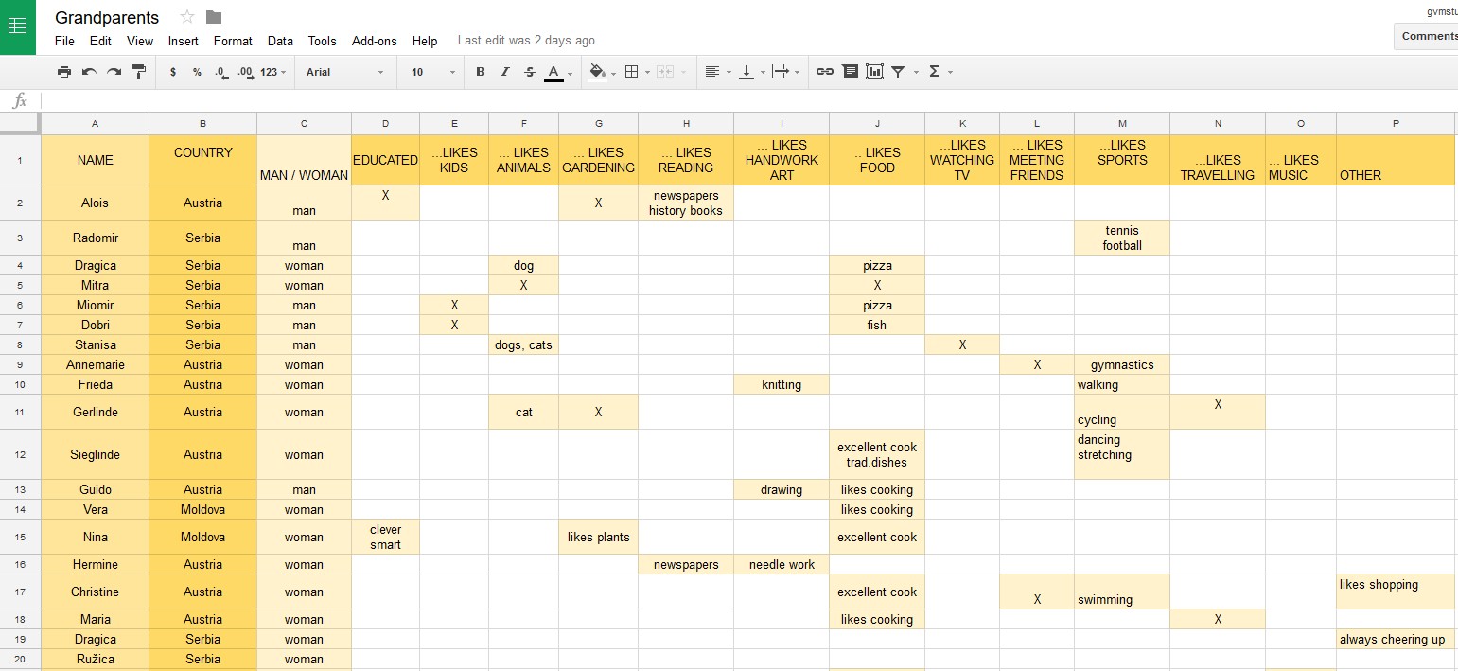The height and width of the screenshot is (671, 1458).
Task: Star this Grandparents spreadsheet
Action: (x=187, y=17)
